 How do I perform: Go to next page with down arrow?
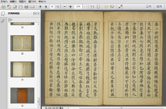pos(46,7)
